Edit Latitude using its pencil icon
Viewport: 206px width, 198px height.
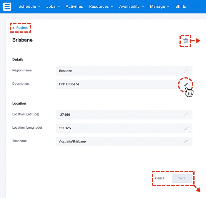[186, 115]
